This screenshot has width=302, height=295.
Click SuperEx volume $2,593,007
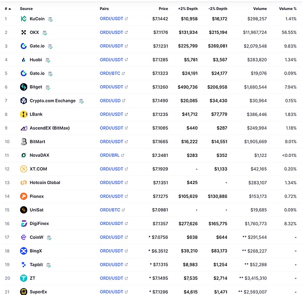255,292
